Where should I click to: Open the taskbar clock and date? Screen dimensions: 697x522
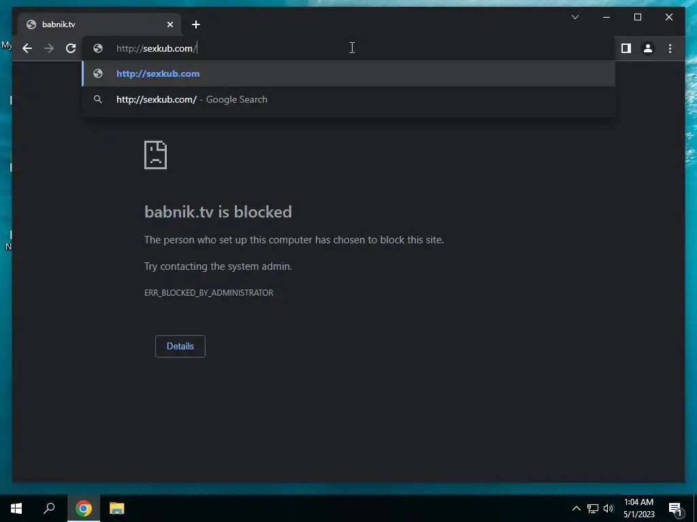(638, 508)
